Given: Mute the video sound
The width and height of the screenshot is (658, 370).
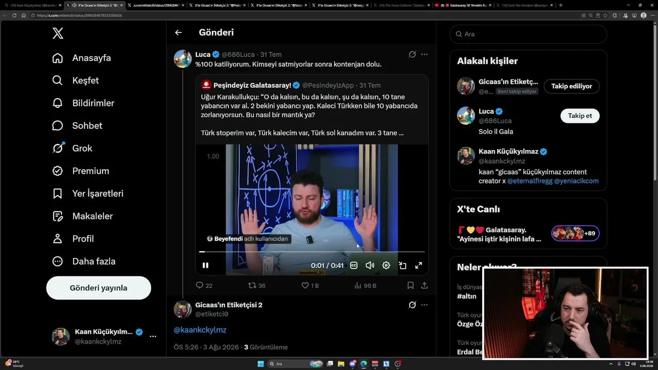Looking at the screenshot, I should pos(370,265).
